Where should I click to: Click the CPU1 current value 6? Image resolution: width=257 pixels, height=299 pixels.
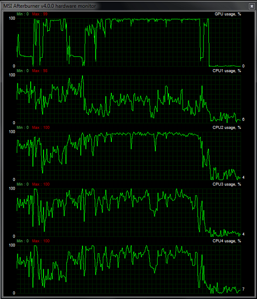point(243,120)
